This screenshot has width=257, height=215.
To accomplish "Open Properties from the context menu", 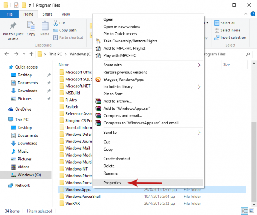I will click(x=148, y=182).
